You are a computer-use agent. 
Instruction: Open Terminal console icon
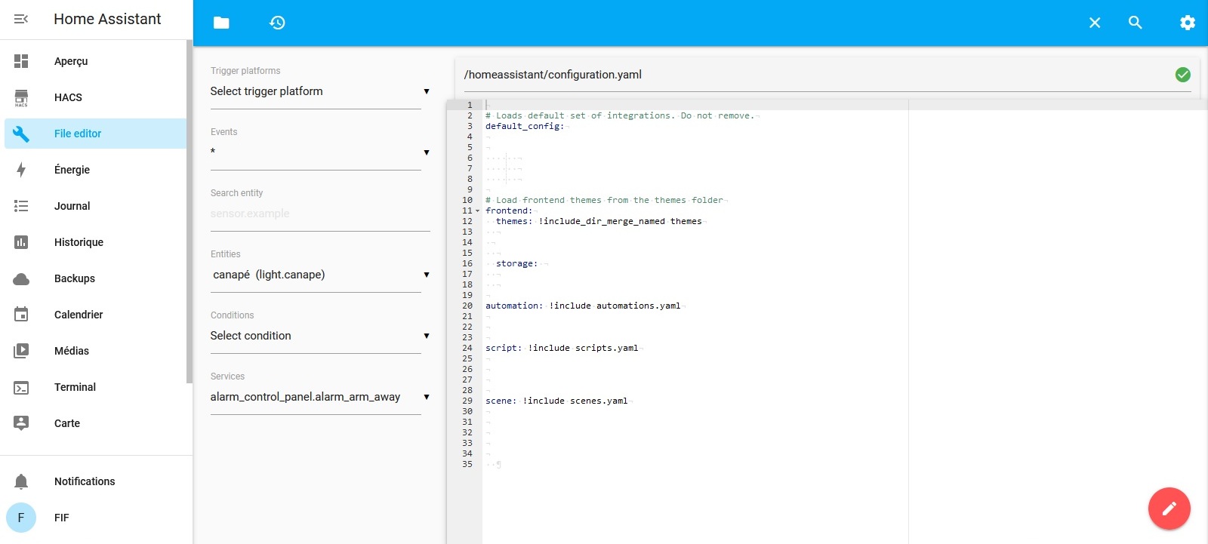21,387
